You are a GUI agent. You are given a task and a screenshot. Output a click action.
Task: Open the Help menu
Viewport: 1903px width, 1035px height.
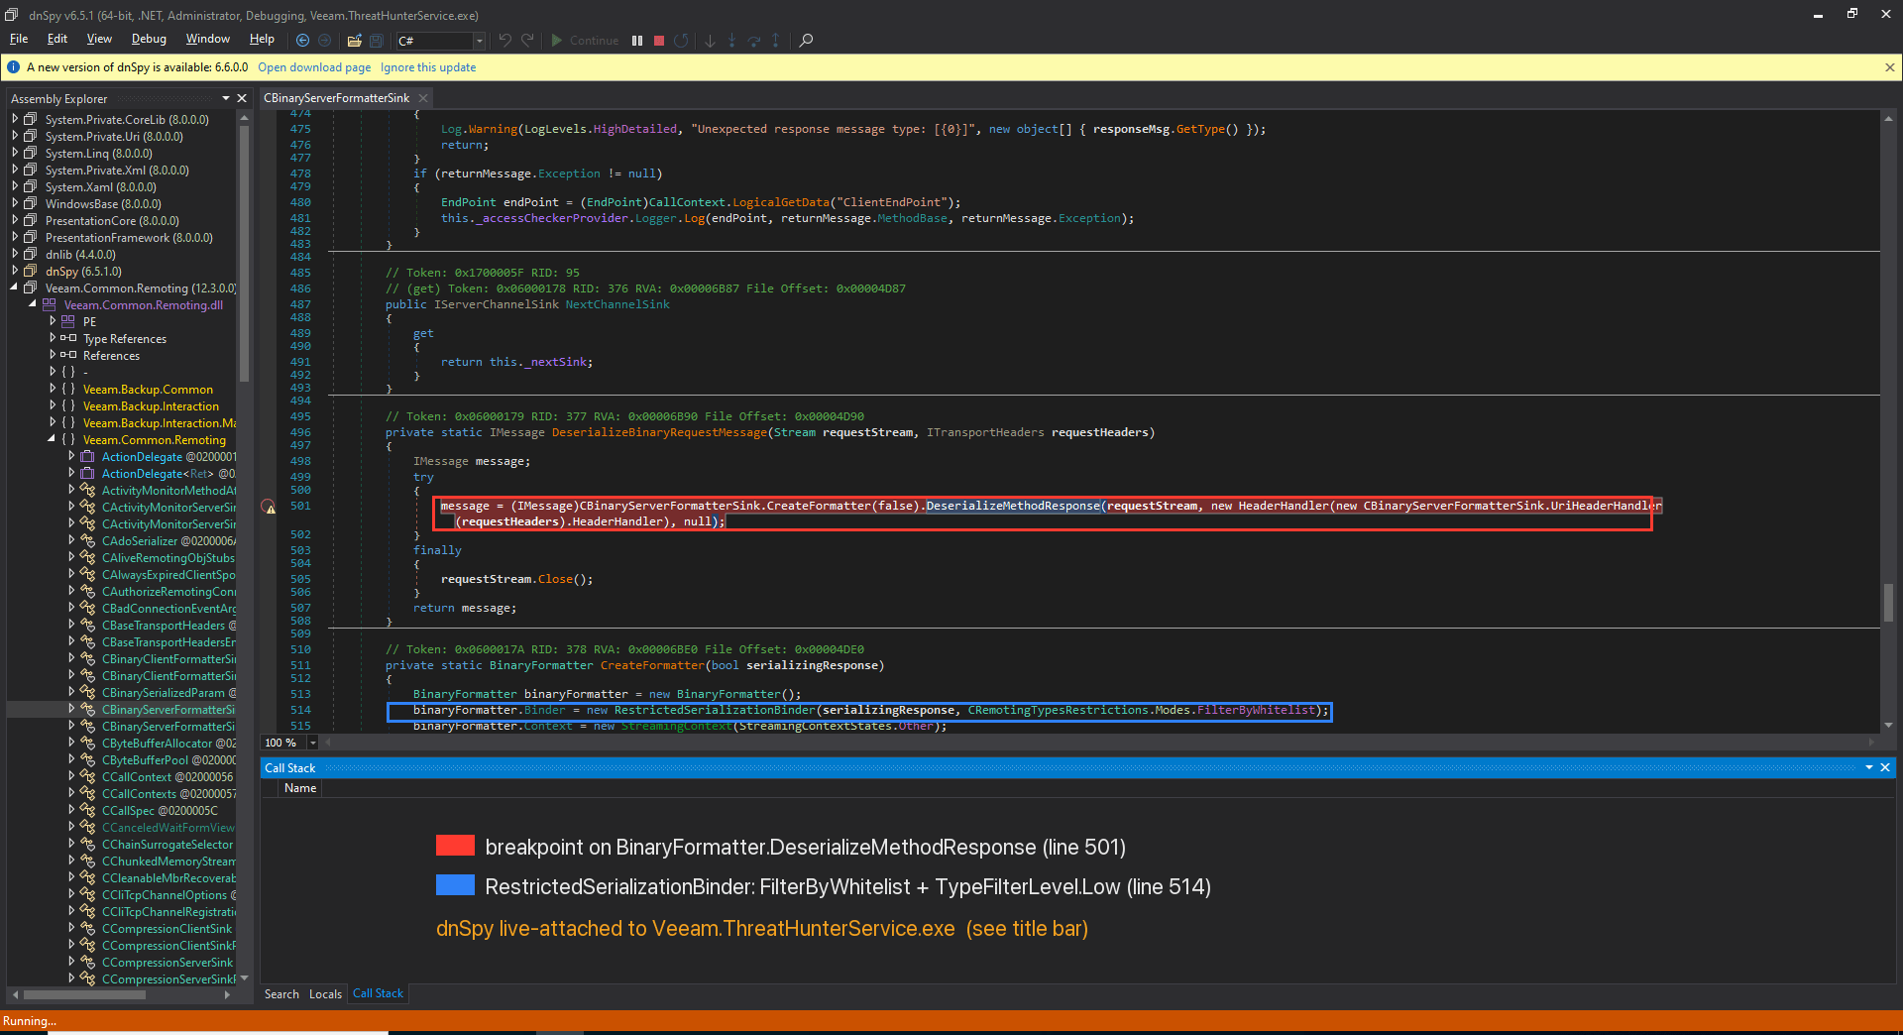(262, 39)
